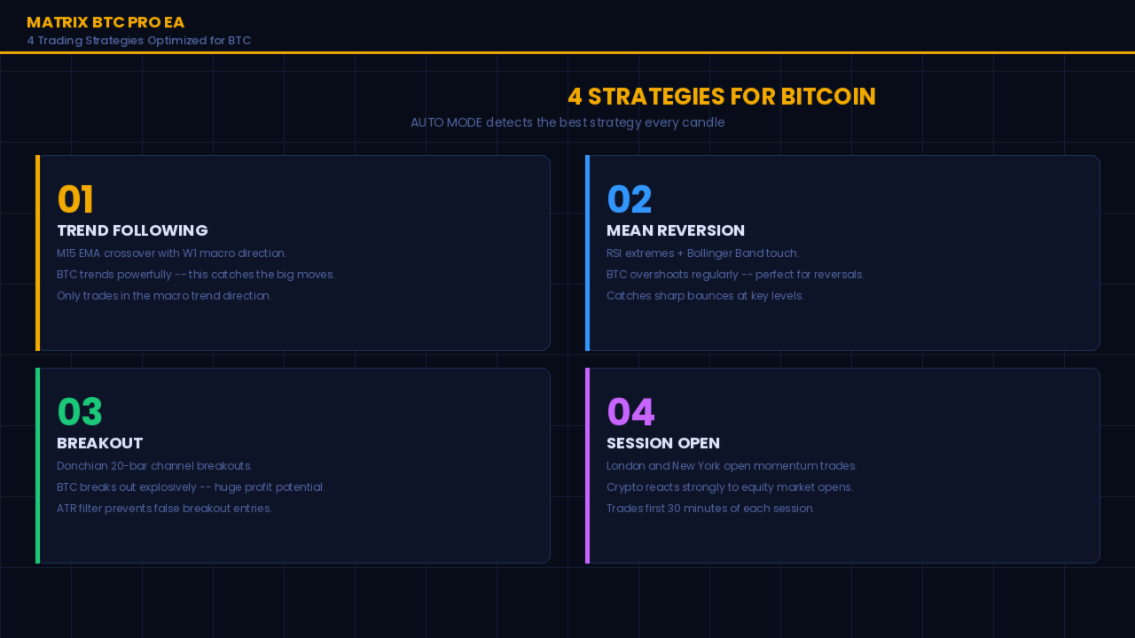This screenshot has height=638, width=1135.
Task: Select the BREAKOUT heading
Action: point(99,443)
